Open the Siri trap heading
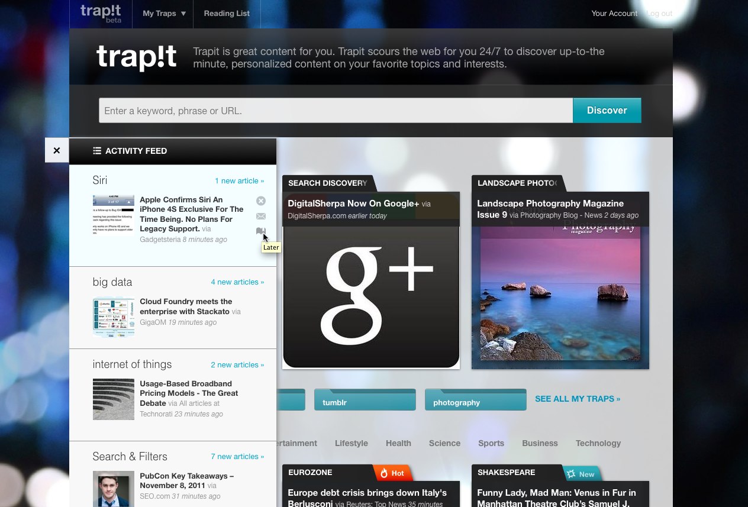Viewport: 748px width, 507px height. [x=100, y=180]
